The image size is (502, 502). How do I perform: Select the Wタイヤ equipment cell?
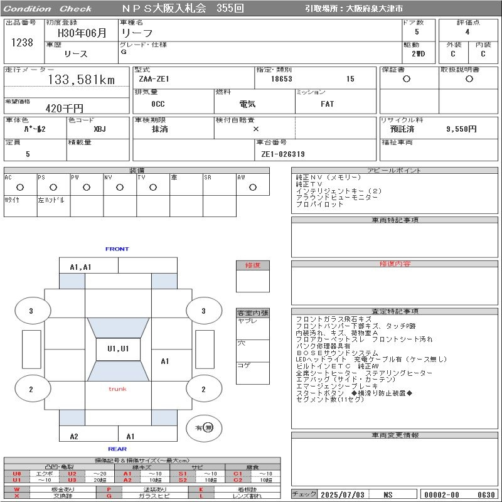[x=21, y=206]
